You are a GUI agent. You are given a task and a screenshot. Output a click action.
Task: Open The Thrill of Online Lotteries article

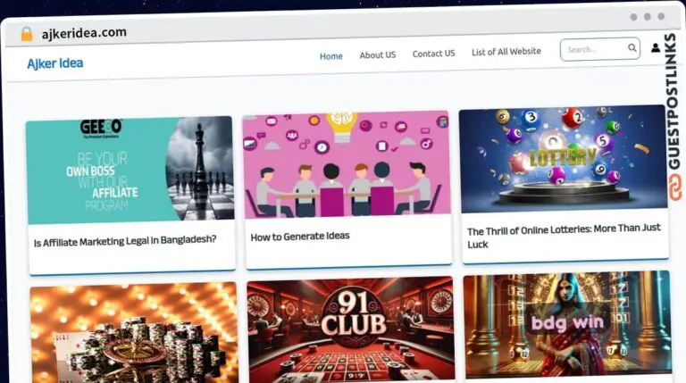point(564,236)
